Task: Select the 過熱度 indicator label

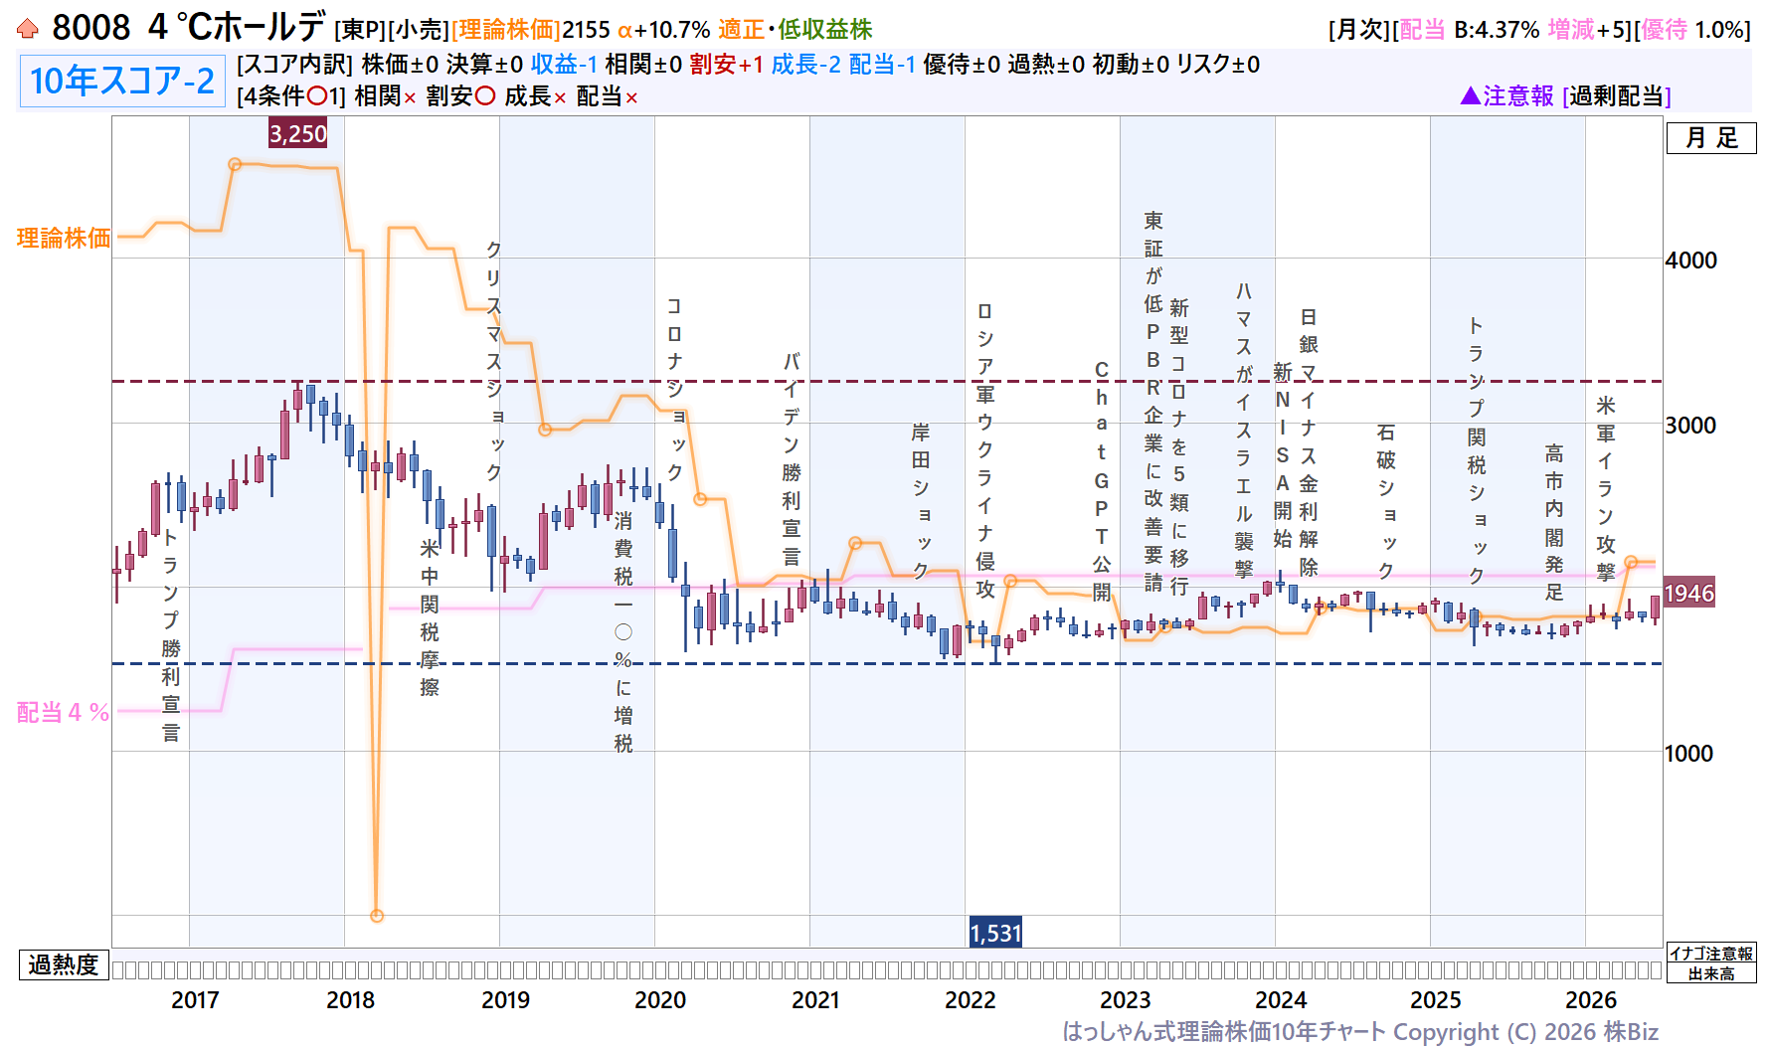Action: (64, 964)
